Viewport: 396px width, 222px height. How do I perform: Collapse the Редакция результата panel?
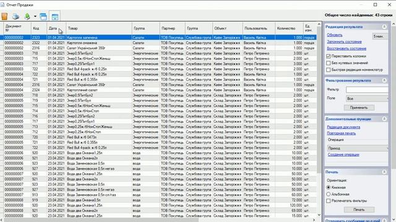(384, 27)
